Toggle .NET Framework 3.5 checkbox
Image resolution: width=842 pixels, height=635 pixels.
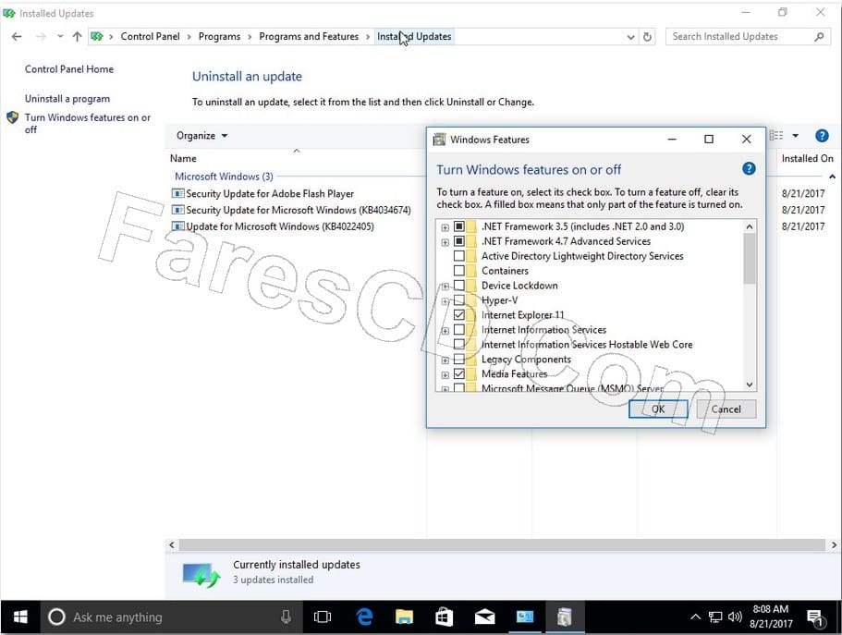coord(459,226)
